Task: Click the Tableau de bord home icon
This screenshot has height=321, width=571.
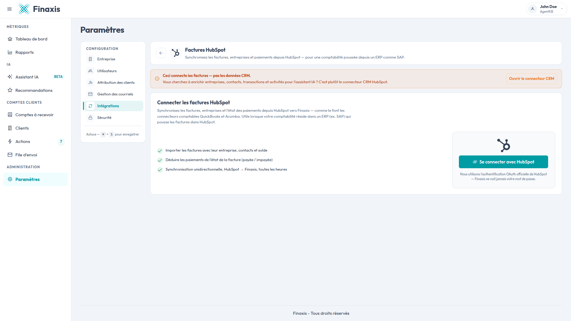Action: pyautogui.click(x=10, y=39)
